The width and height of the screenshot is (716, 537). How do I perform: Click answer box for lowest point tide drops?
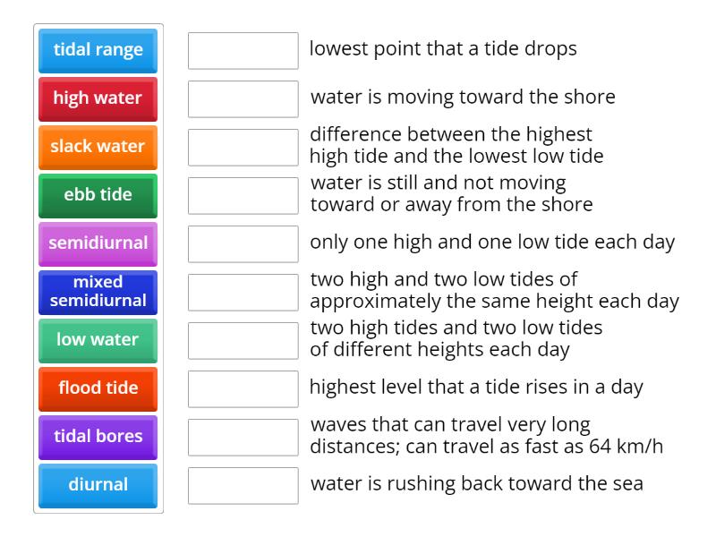click(x=243, y=50)
